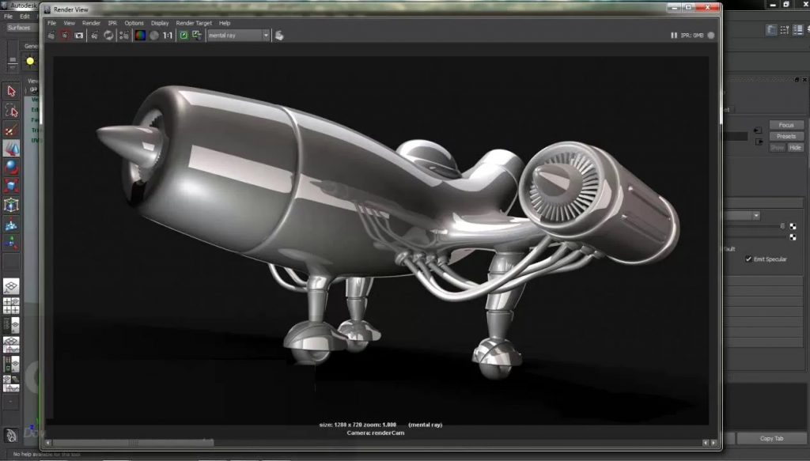Select the Paint Selection tool

(11, 130)
